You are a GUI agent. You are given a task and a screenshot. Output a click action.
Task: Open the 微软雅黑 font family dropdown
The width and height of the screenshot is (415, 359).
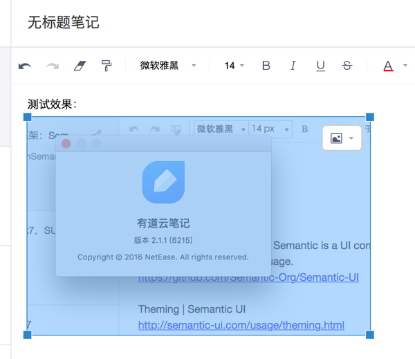coord(168,66)
